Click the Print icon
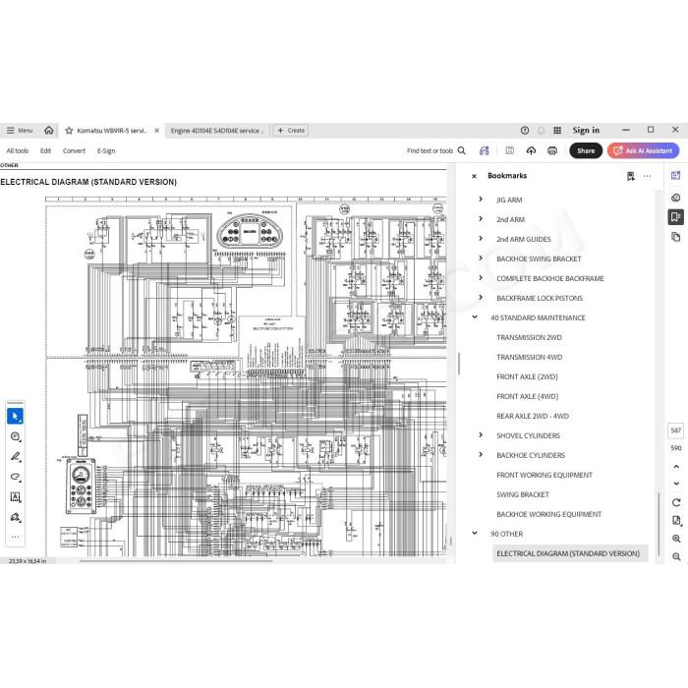This screenshot has width=688, height=688. click(x=552, y=150)
